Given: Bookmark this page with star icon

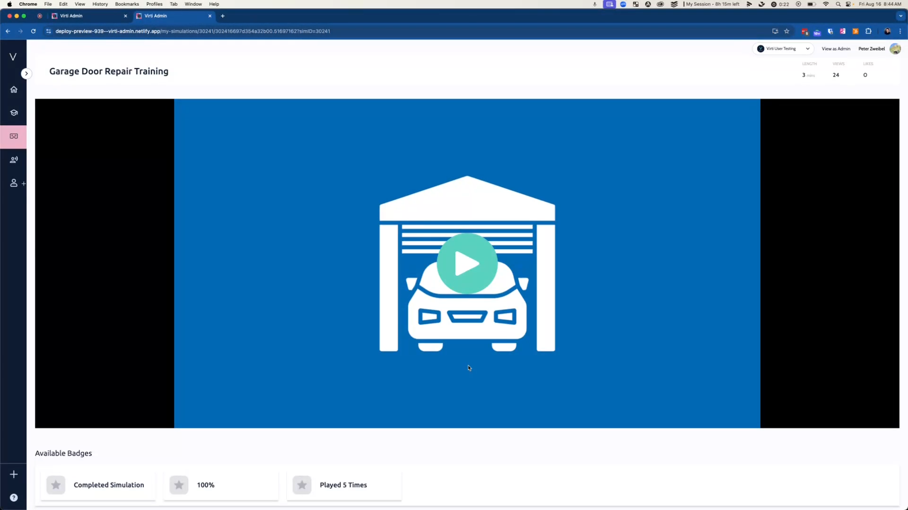Looking at the screenshot, I should (787, 31).
